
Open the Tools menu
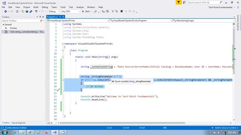click(63, 7)
